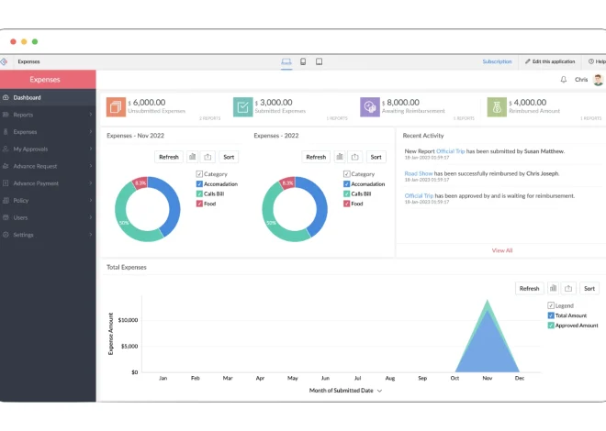Click the Expenses header in red sidebar banner
The width and height of the screenshot is (606, 431).
(x=45, y=80)
